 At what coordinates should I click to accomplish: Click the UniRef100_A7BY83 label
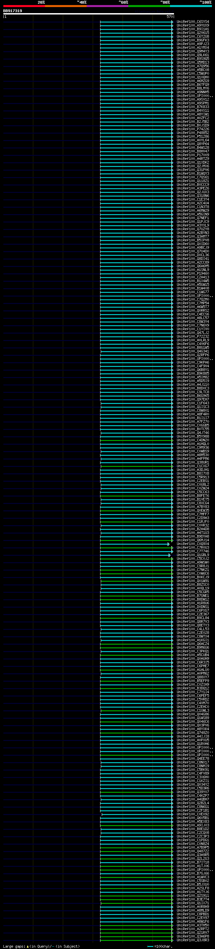(x=193, y=507)
